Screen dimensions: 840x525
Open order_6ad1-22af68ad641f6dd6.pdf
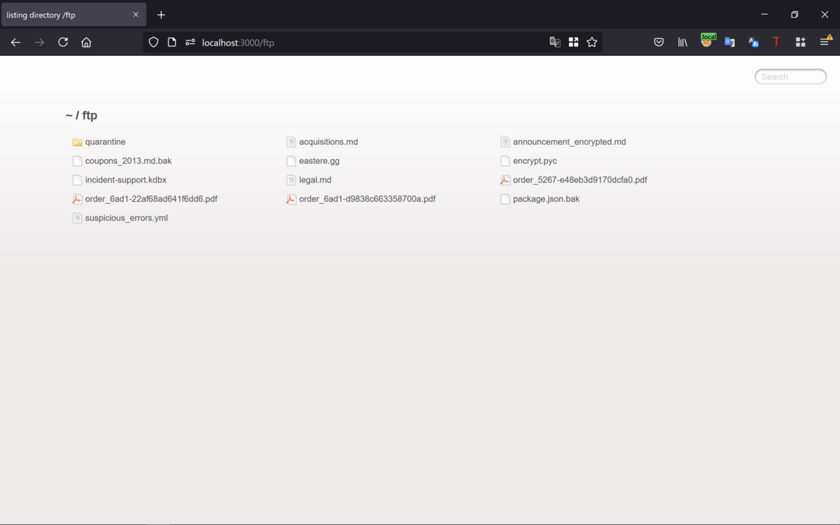[151, 199]
